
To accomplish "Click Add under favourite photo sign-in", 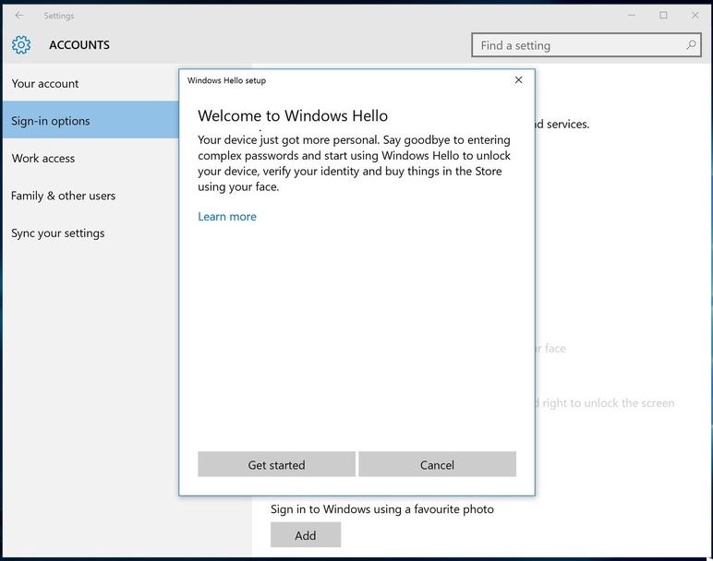I will (306, 534).
